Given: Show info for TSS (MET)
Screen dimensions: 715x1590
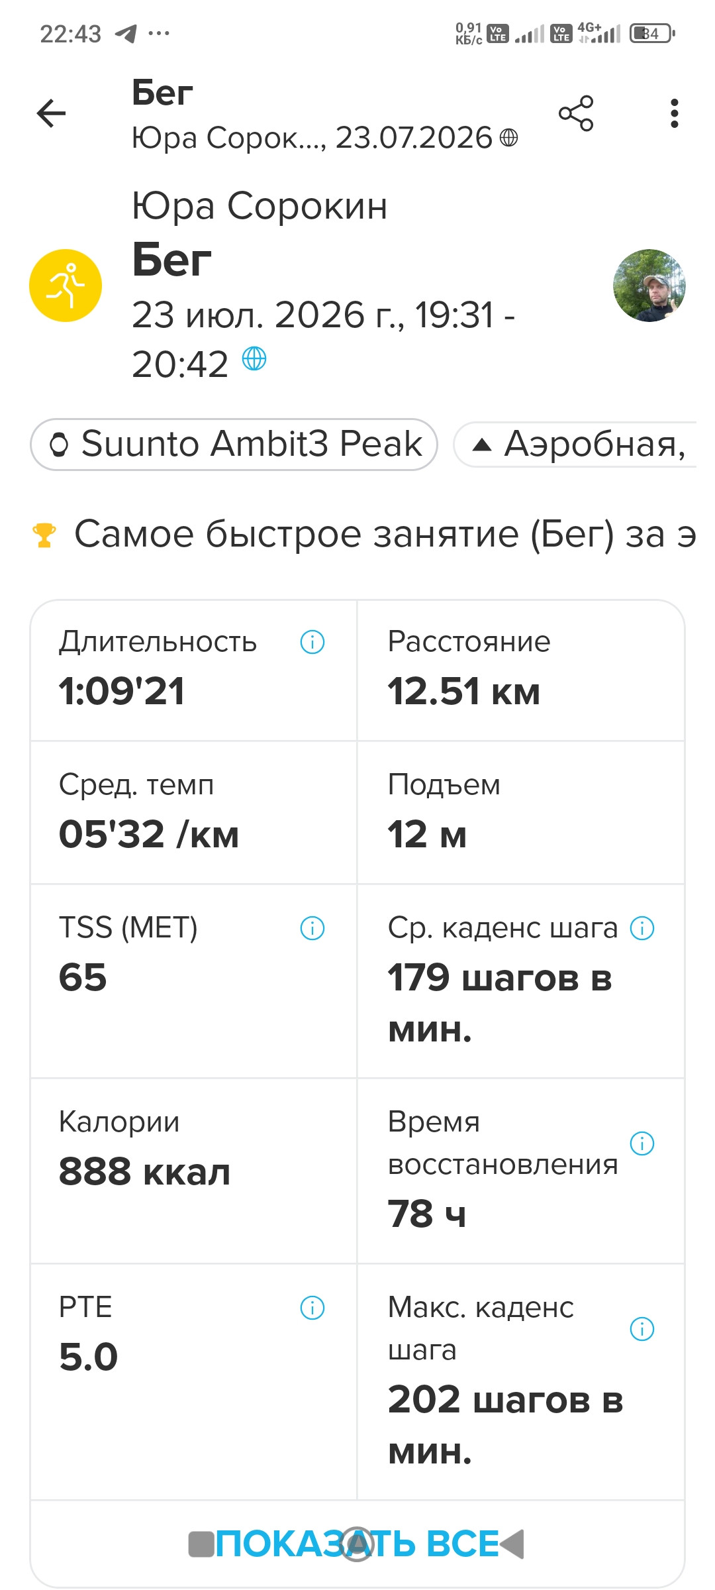Looking at the screenshot, I should (312, 928).
